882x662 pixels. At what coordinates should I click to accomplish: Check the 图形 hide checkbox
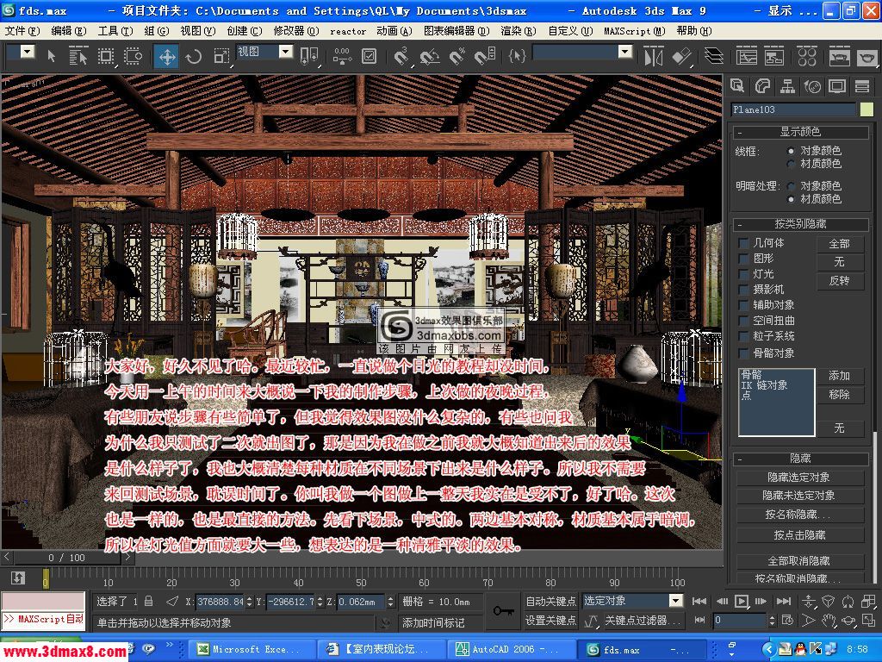(x=743, y=259)
